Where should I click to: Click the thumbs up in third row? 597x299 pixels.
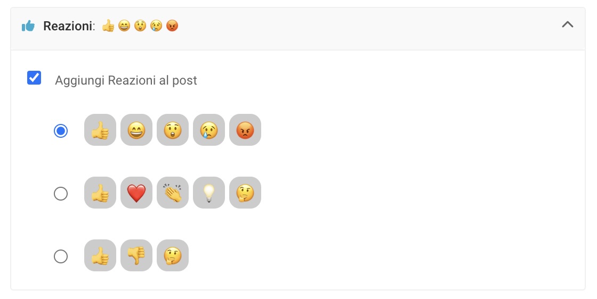pyautogui.click(x=100, y=255)
